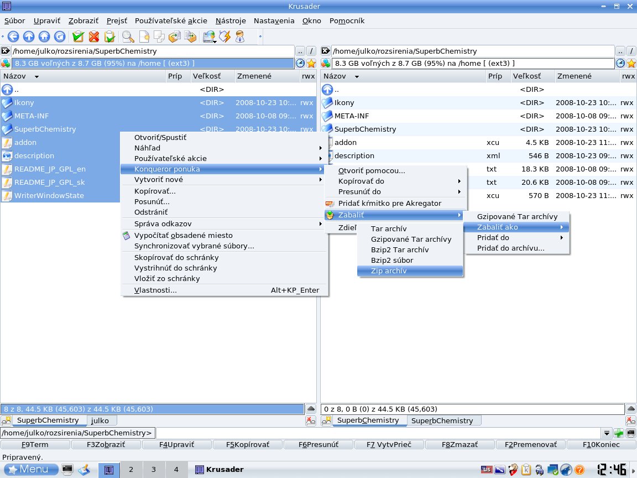Switch to the julko tab in left panel

100,420
